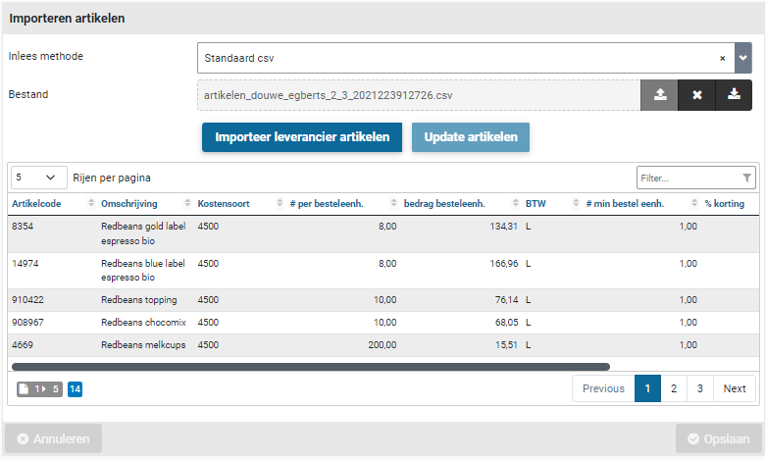This screenshot has width=766, height=460.
Task: Expand the rows per page selector
Action: (x=38, y=178)
